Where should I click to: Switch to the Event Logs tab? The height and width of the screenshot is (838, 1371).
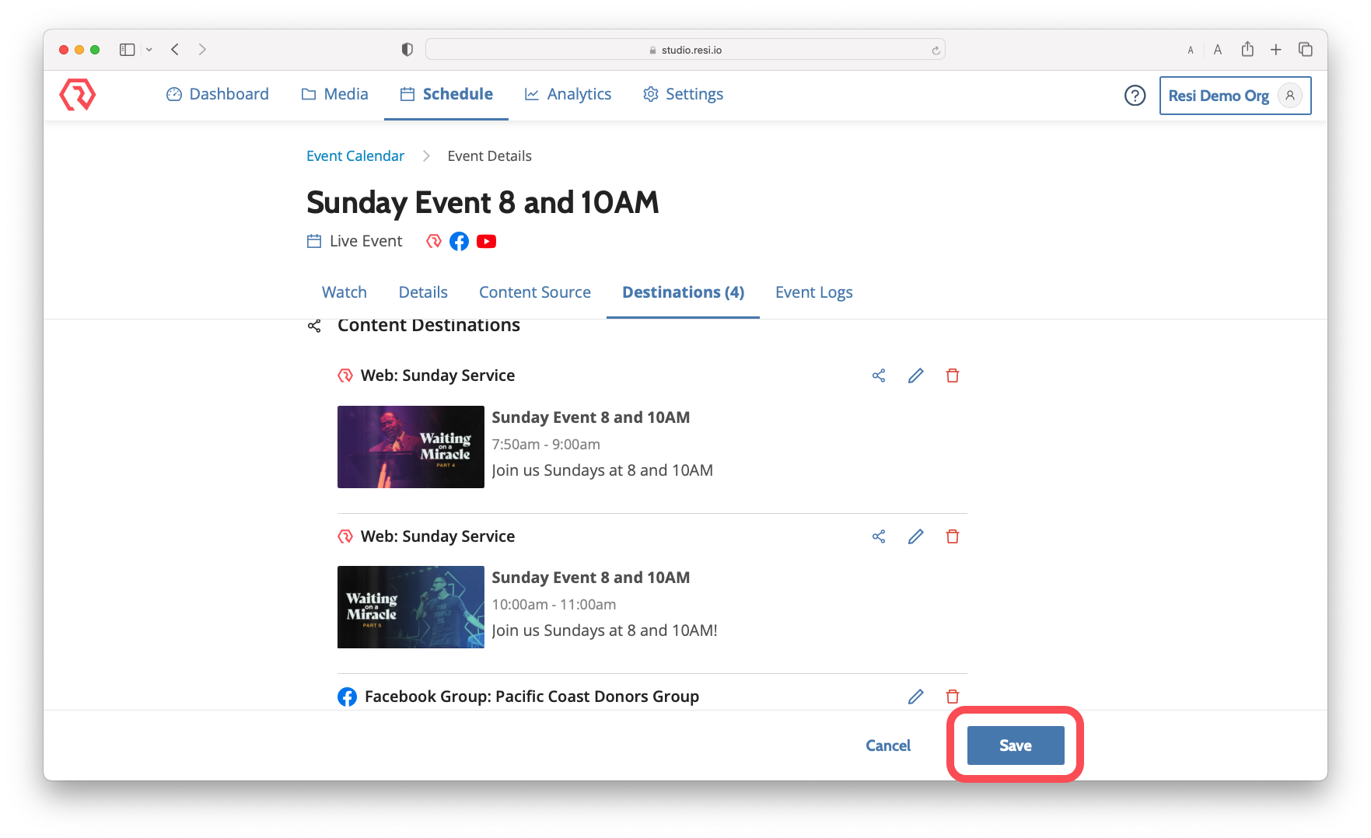(x=814, y=292)
